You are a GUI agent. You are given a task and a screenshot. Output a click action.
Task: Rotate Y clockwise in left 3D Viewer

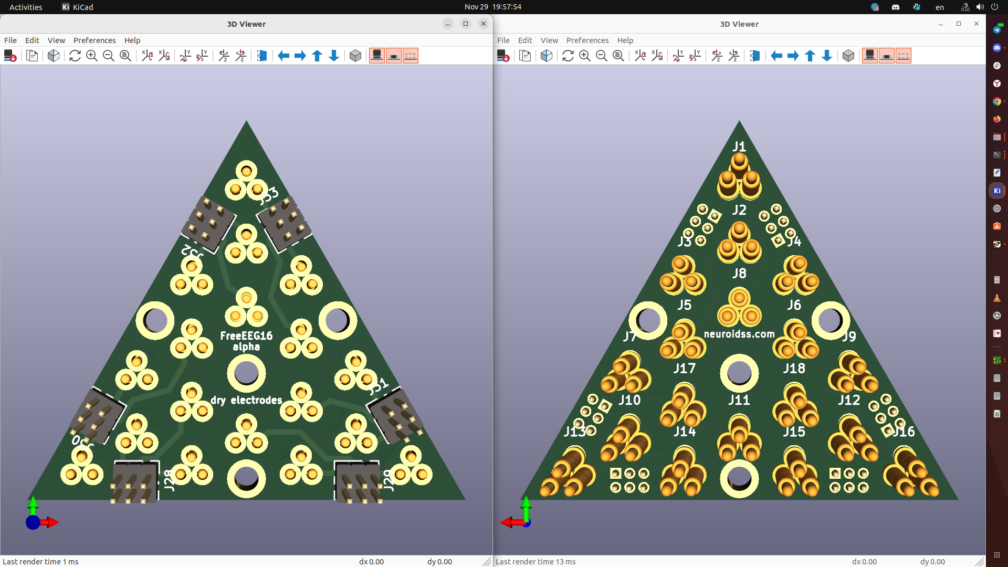tap(185, 56)
